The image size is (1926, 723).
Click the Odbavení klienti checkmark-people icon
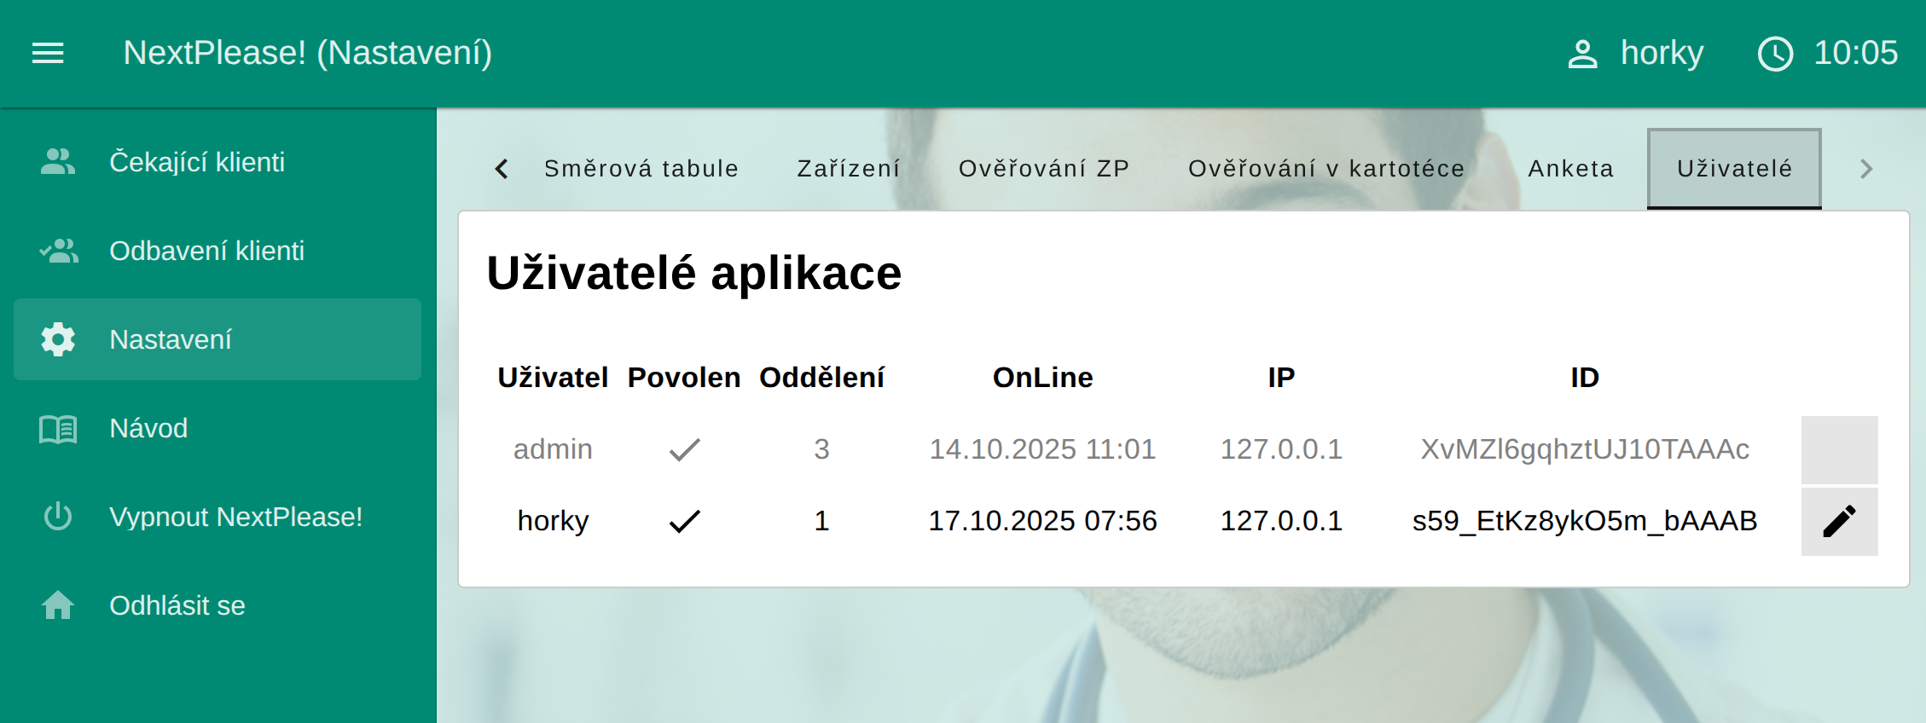[58, 251]
